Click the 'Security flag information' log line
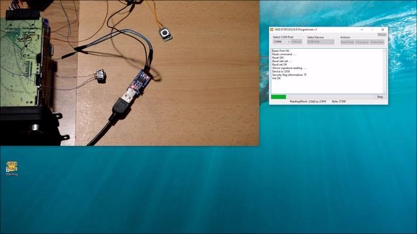 pyautogui.click(x=289, y=75)
